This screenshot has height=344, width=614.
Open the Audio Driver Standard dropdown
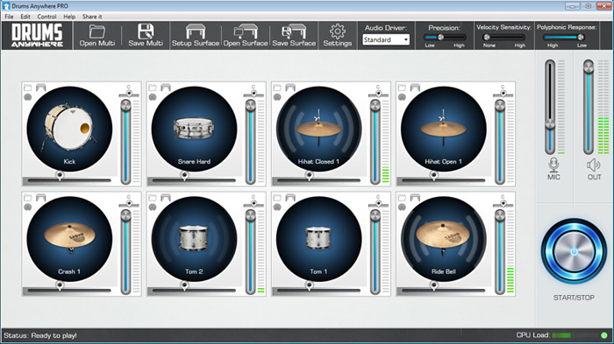386,39
